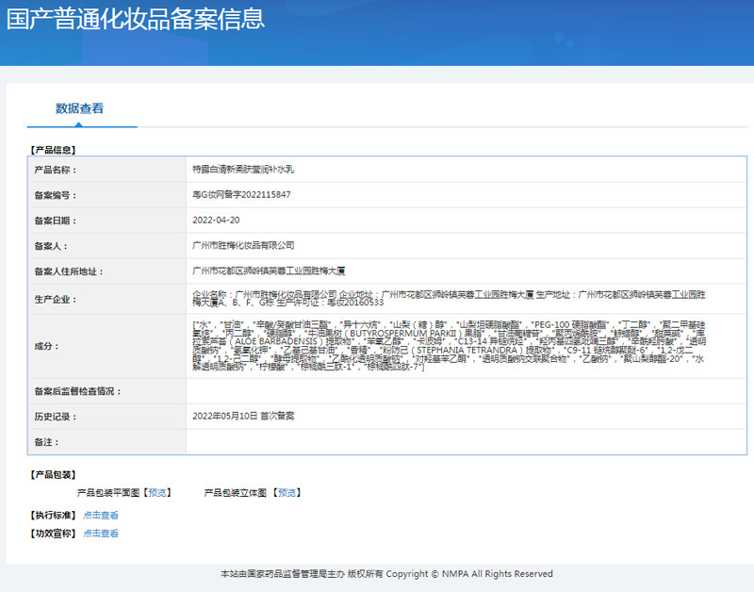The height and width of the screenshot is (592, 754).
Task: Click the 产品包装立体图 label text
Action: coord(235,493)
